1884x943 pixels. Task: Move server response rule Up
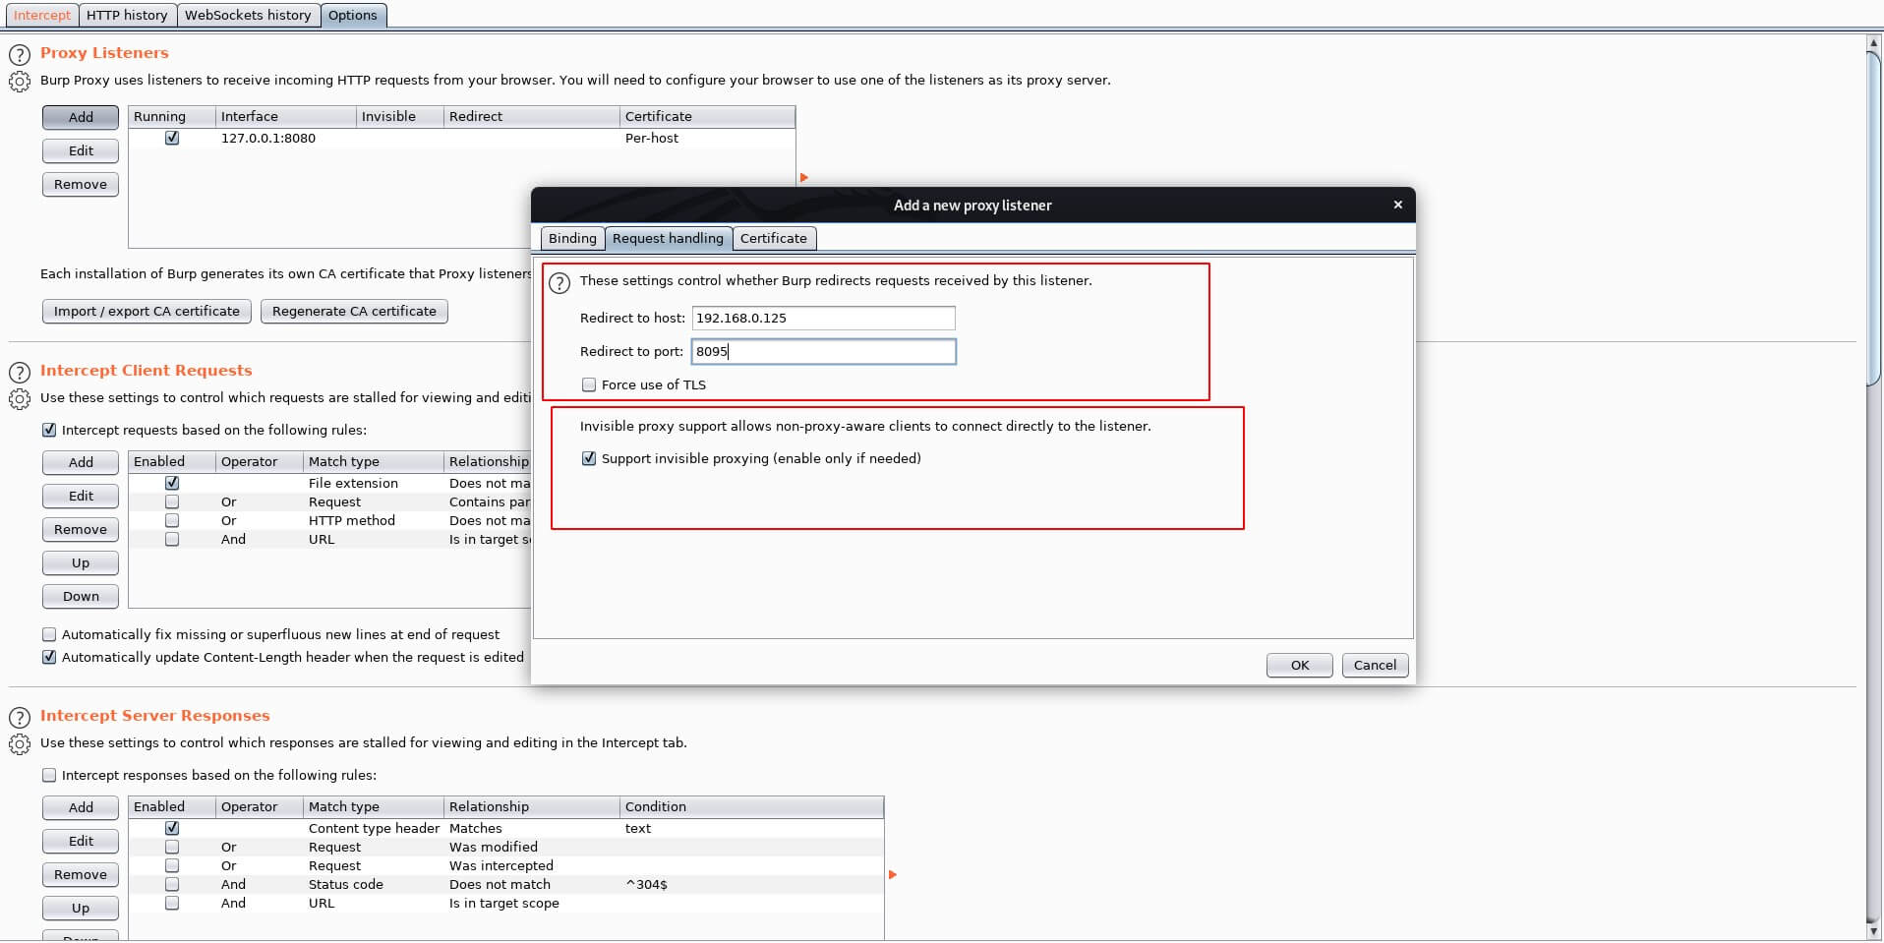pyautogui.click(x=81, y=908)
